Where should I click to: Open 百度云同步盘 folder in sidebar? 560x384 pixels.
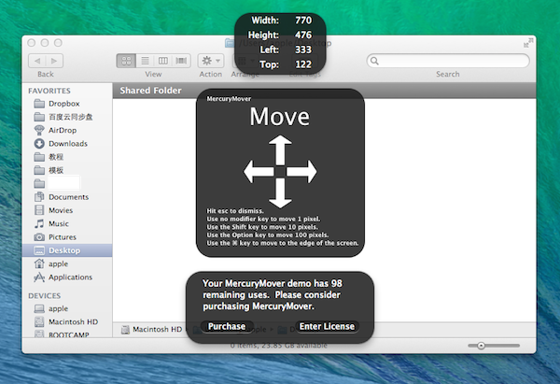point(67,117)
